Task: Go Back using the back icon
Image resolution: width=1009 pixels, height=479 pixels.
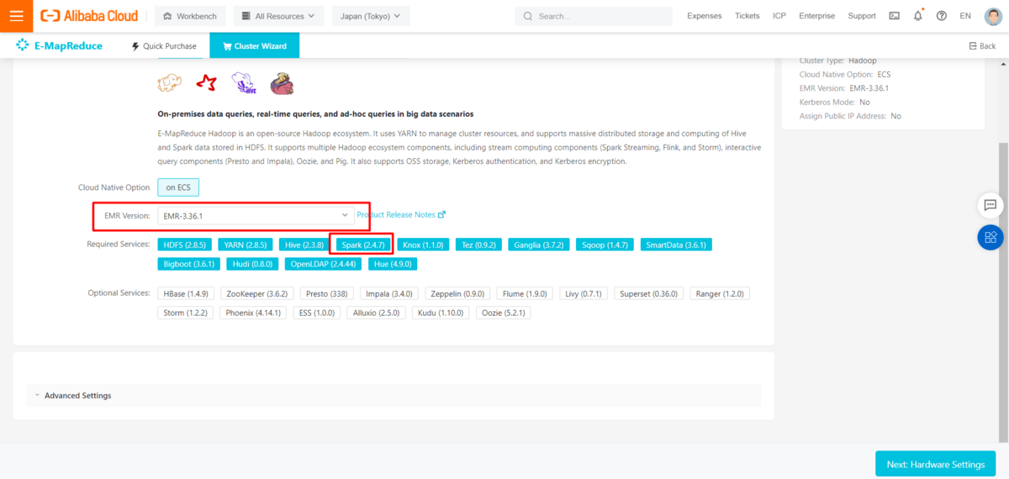Action: pyautogui.click(x=974, y=46)
